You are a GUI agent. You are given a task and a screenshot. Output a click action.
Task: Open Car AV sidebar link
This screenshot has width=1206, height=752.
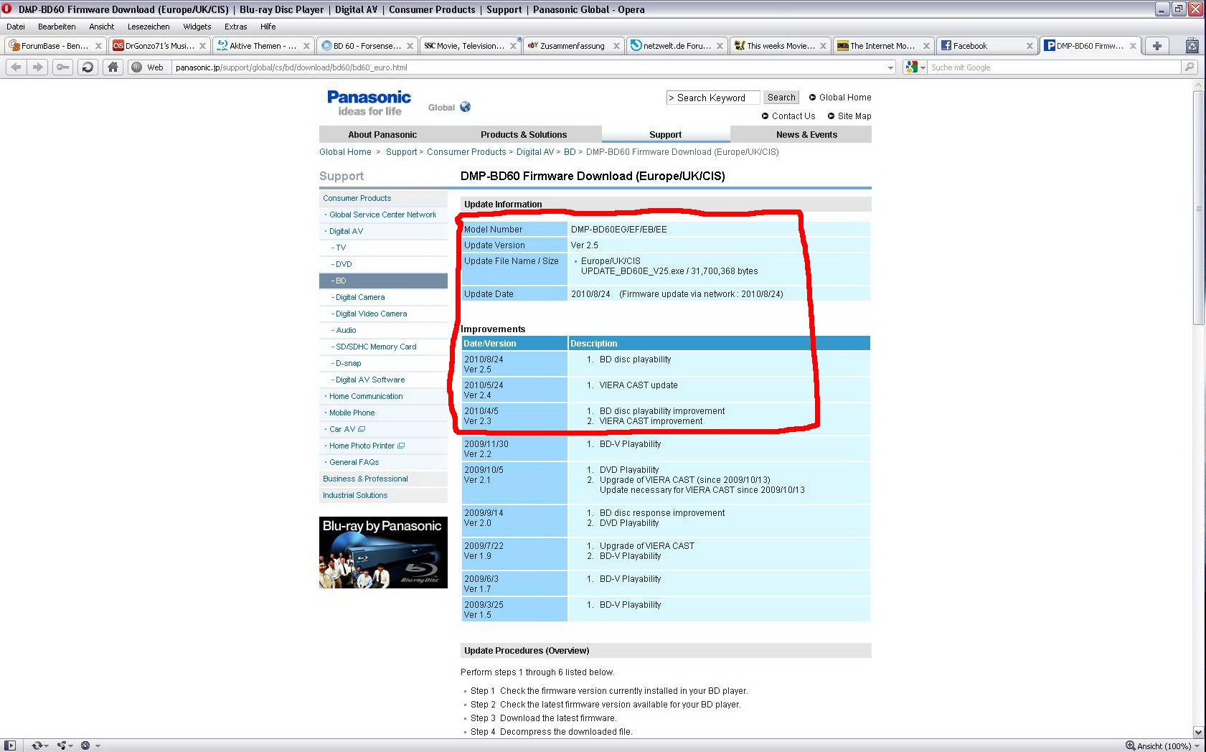tap(342, 429)
